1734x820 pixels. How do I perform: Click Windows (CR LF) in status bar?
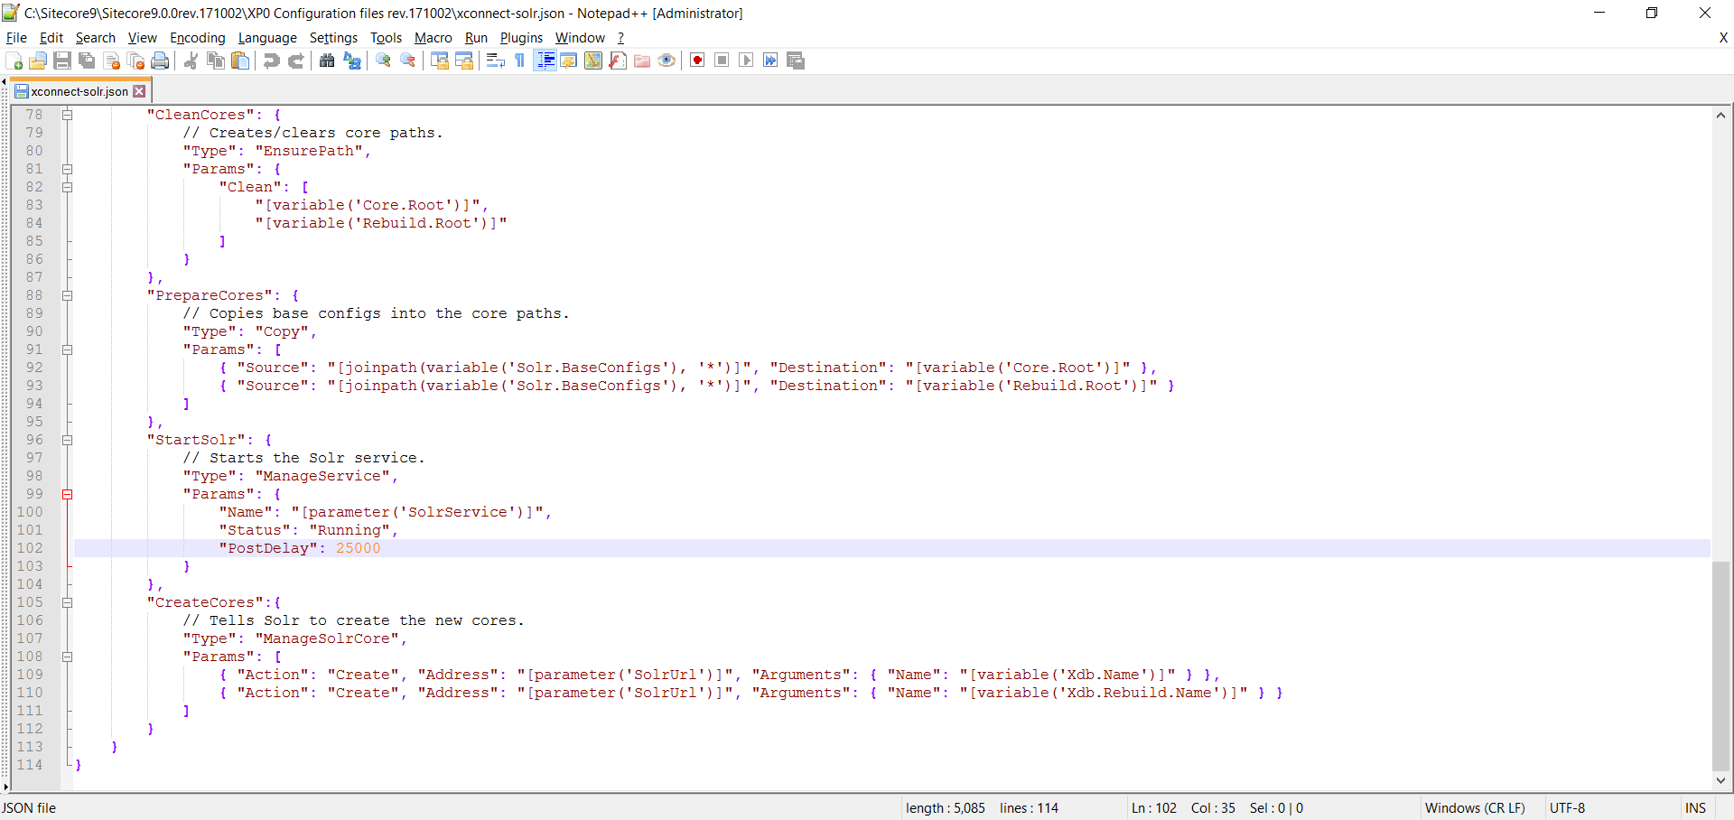tap(1475, 808)
